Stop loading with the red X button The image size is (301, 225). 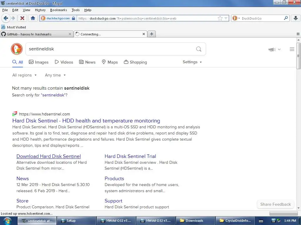[x=22, y=18]
